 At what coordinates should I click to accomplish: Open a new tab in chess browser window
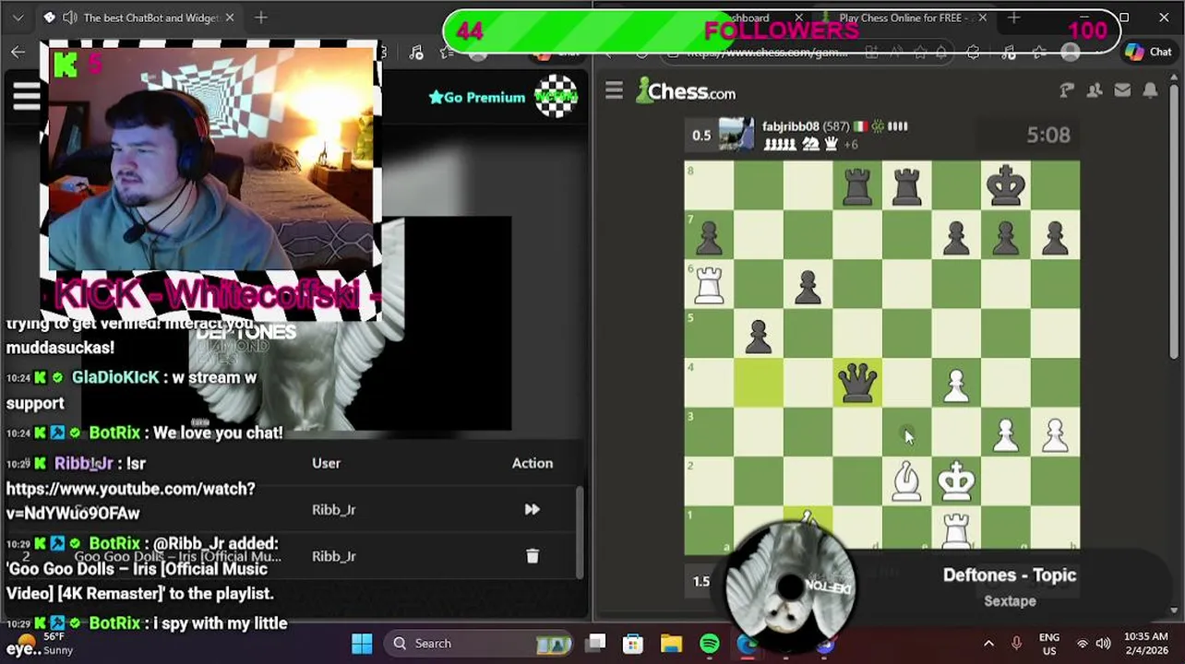pos(1013,18)
